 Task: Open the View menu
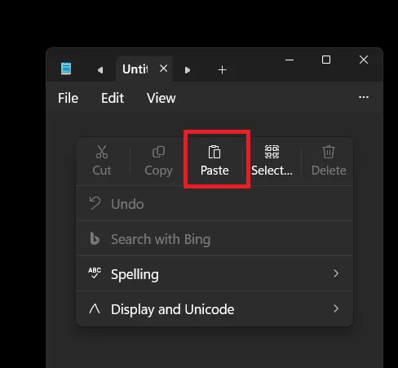(x=161, y=98)
